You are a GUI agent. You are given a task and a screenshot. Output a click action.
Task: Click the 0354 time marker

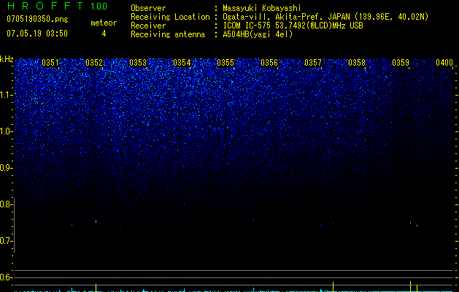[x=182, y=63]
